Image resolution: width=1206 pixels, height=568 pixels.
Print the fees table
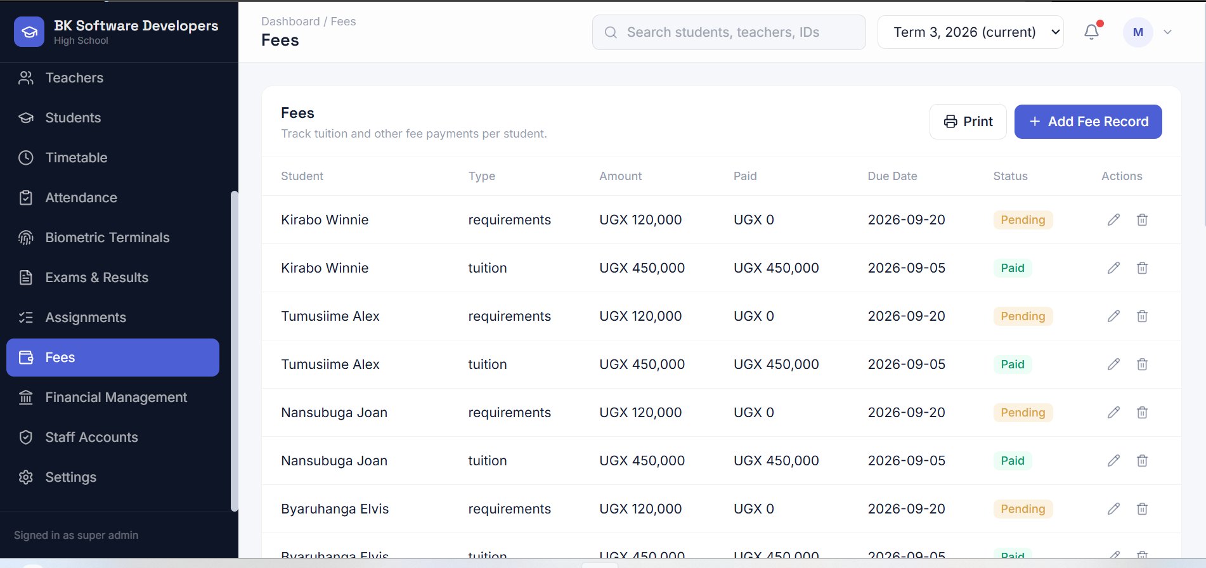[968, 122]
